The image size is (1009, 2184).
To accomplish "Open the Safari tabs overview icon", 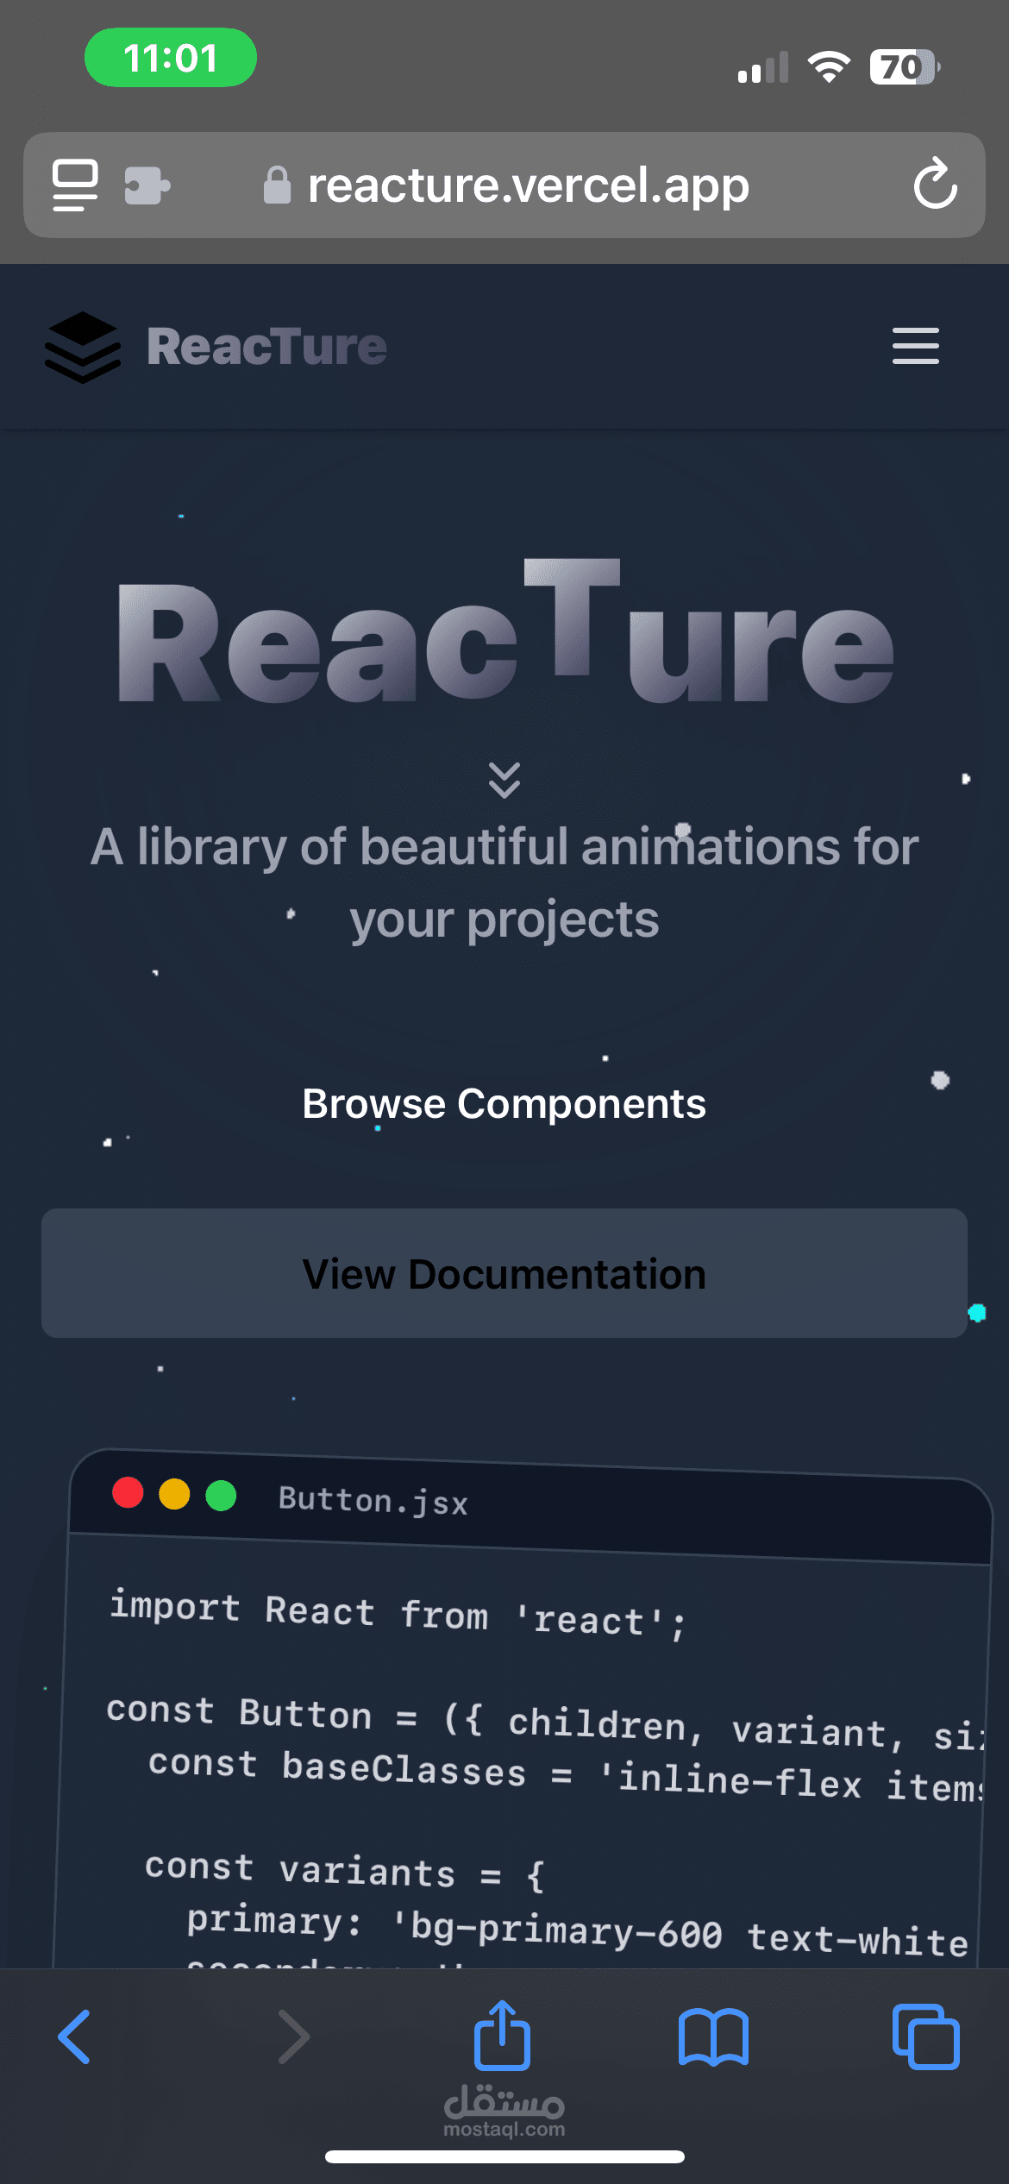I will [x=926, y=2037].
